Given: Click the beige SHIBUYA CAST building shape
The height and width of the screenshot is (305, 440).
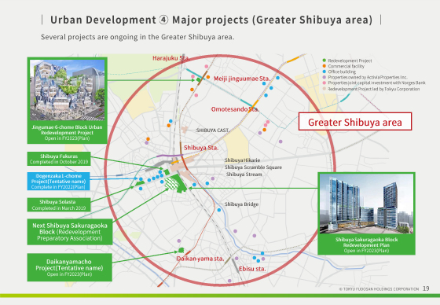Looking at the screenshot, I should click(x=185, y=130).
